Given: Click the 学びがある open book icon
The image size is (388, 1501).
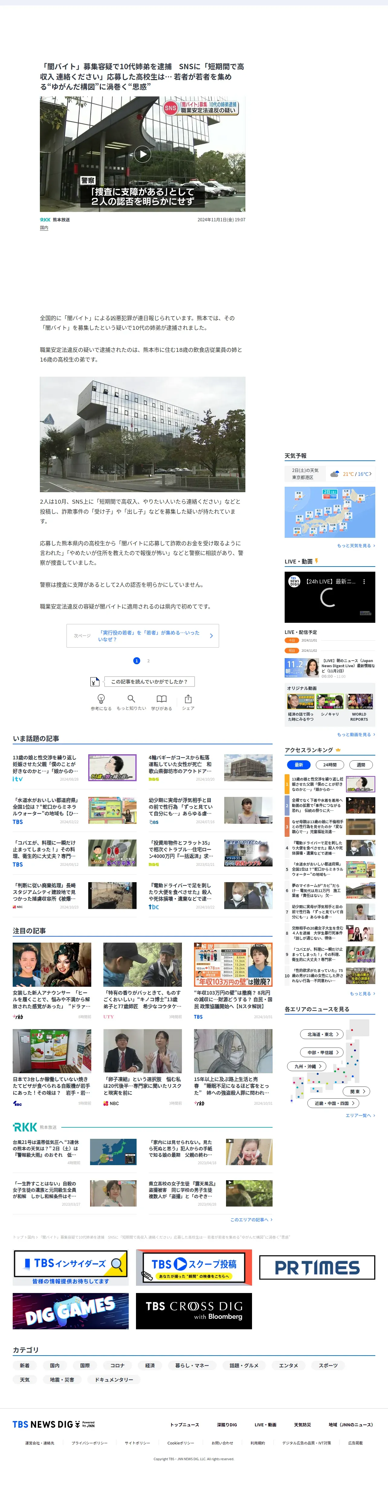Looking at the screenshot, I should point(161,699).
